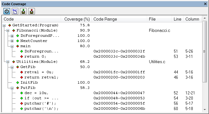Image resolution: width=209 pixels, height=114 pixels.
Task: Click code range 0x2000032c-0x2000032f
Action: (119, 51)
